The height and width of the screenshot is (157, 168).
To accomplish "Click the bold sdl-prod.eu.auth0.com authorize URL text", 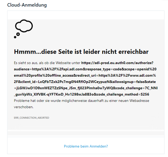I will pyautogui.click(x=86, y=78).
